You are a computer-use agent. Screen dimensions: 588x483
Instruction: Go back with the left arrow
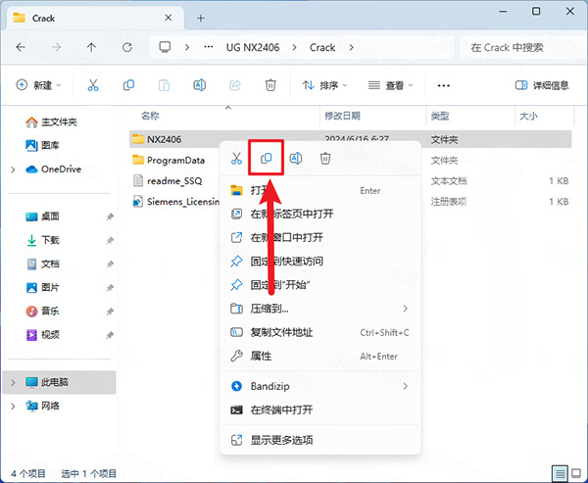coord(21,47)
